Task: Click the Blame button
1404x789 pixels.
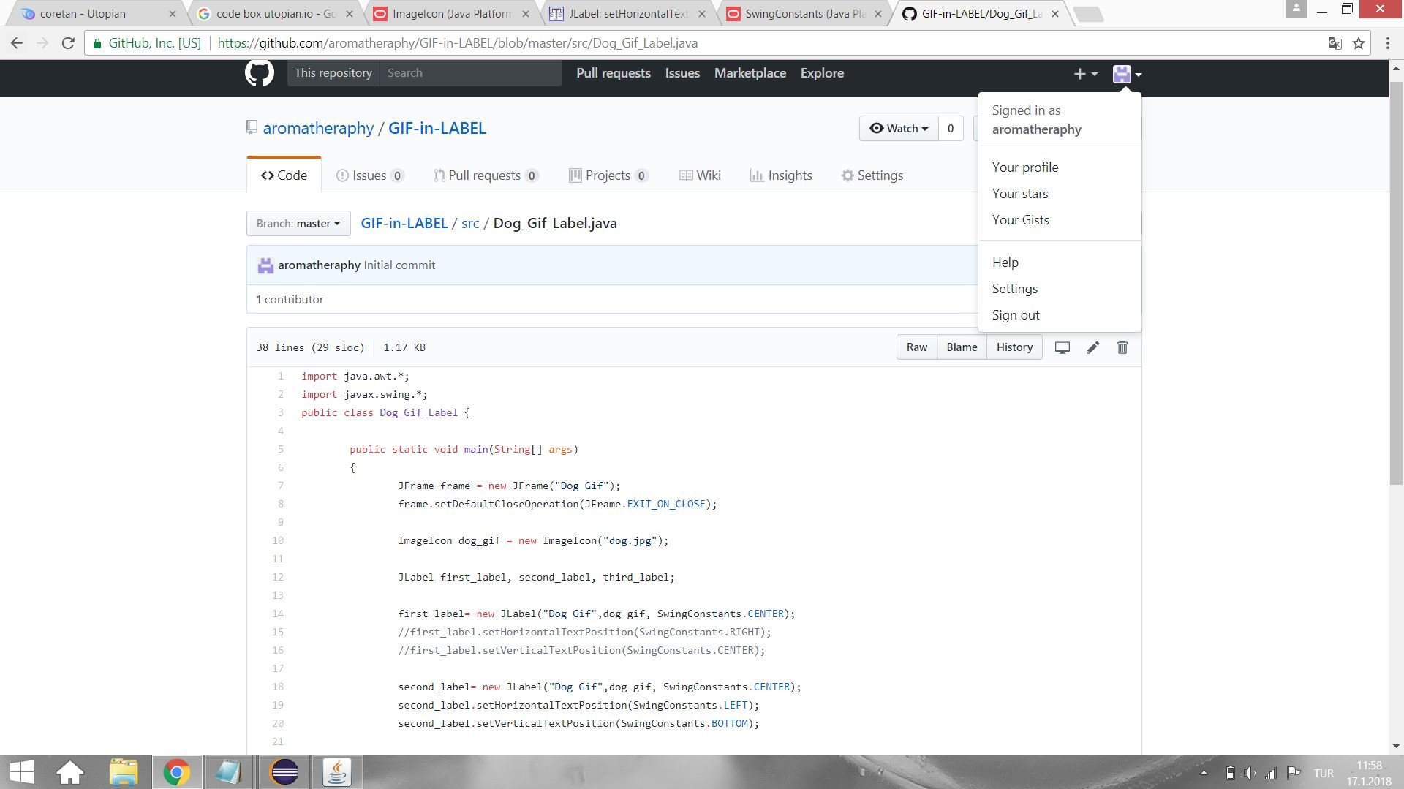Action: 962,347
